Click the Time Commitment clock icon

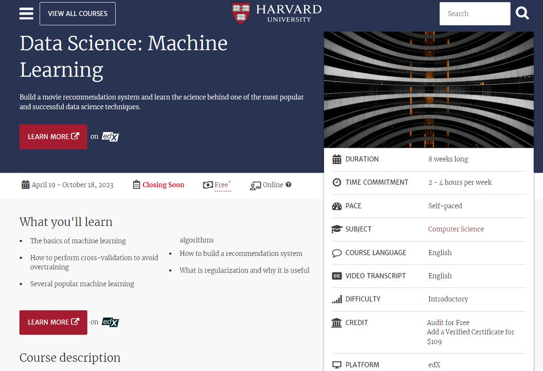337,183
